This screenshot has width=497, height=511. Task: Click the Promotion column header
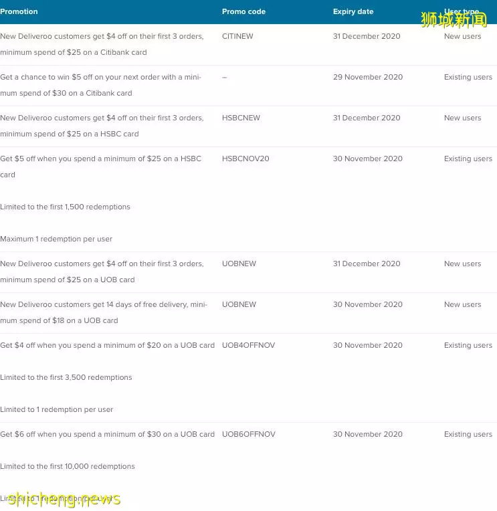click(19, 11)
